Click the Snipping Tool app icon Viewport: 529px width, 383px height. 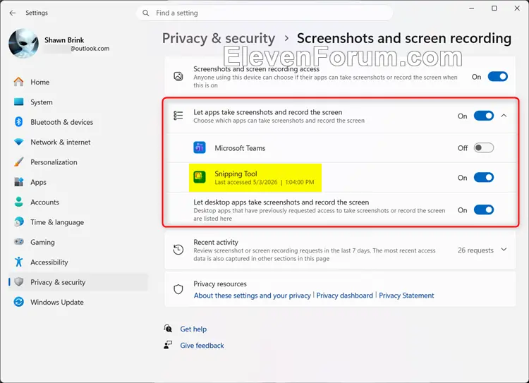200,177
